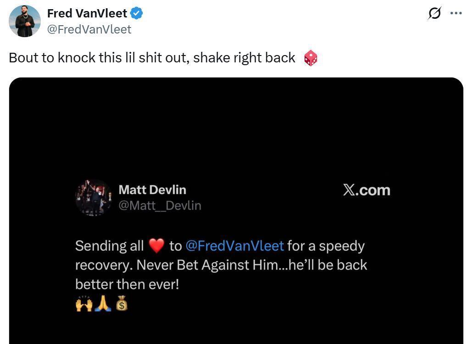Open the three-dot more options menu
Screen dimensions: 472x344
[x=456, y=13]
